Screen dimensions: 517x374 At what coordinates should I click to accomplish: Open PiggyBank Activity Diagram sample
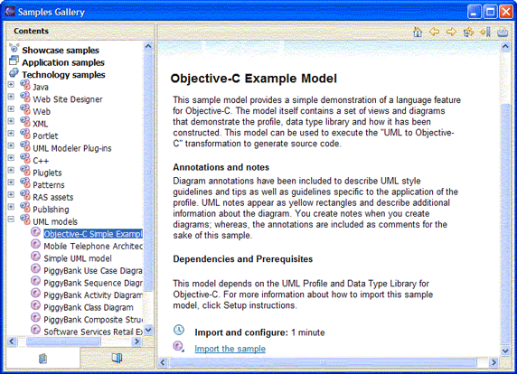pyautogui.click(x=93, y=295)
